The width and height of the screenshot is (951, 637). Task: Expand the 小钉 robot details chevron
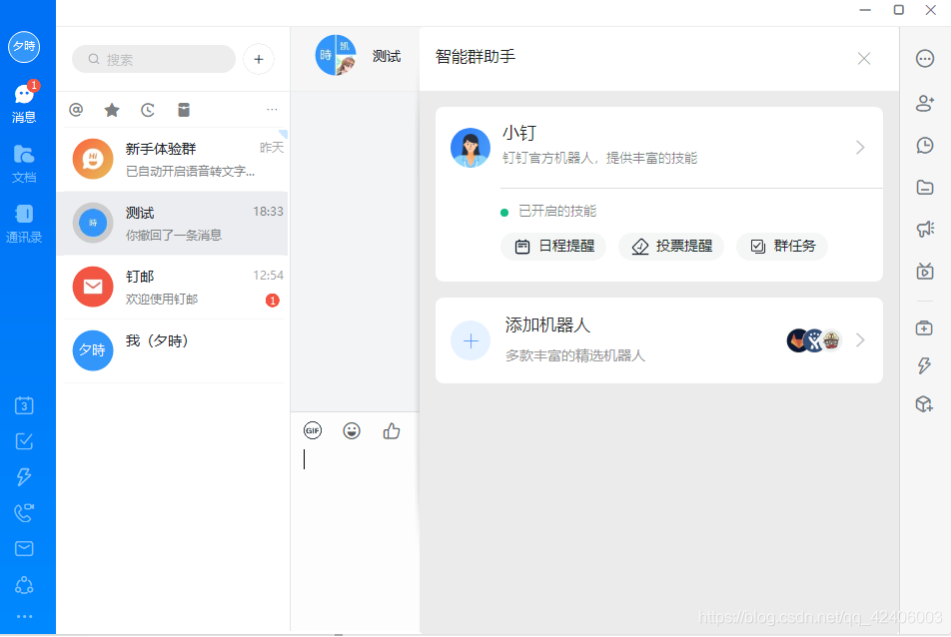pyautogui.click(x=860, y=148)
